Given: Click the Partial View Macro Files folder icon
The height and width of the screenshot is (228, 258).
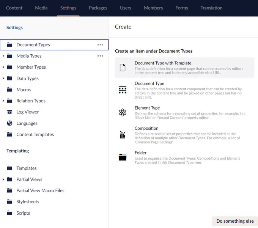Looking at the screenshot, I should 9,190.
